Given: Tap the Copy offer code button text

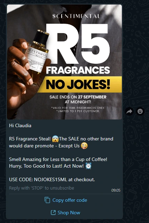Looking at the screenshot, I should (70, 200).
